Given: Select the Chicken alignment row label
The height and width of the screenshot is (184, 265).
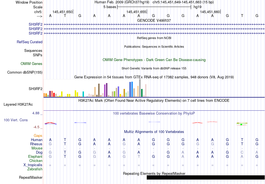Looking at the screenshot, I should [36, 161].
